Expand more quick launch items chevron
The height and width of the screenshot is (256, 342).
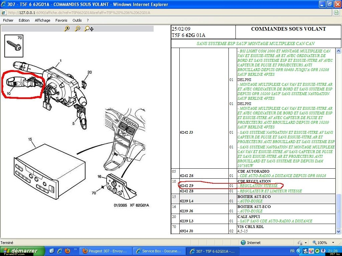[x=75, y=249]
